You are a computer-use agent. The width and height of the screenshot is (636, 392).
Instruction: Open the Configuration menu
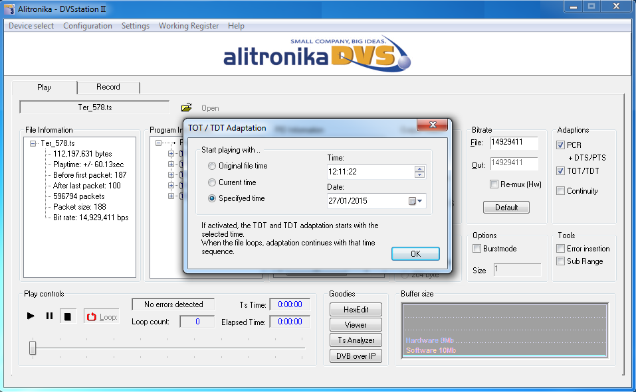coord(88,26)
